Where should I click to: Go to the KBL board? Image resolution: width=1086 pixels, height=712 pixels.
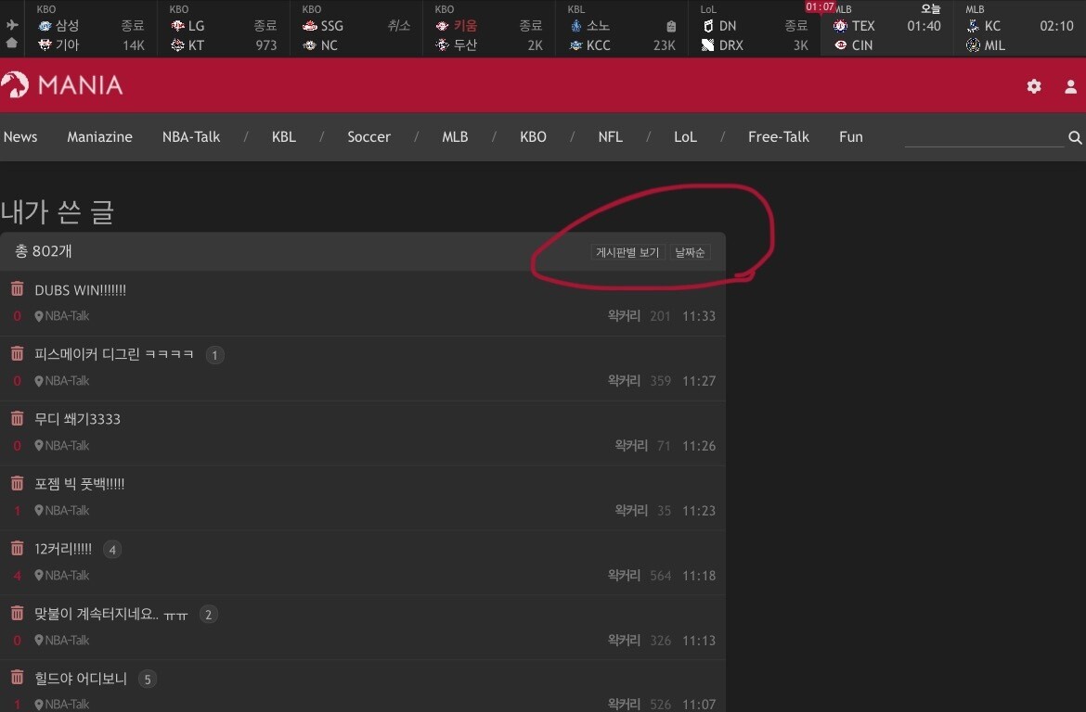pos(284,137)
